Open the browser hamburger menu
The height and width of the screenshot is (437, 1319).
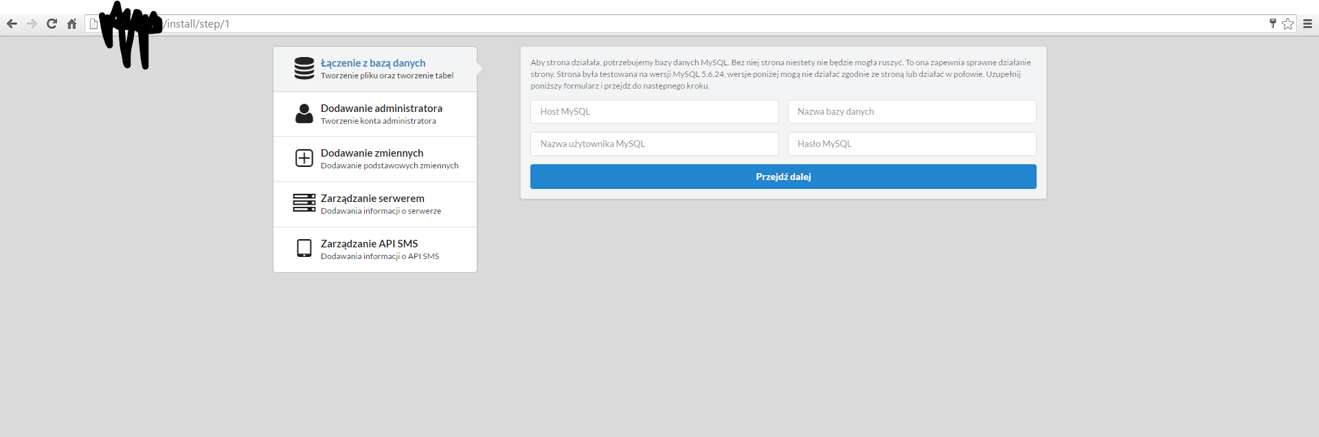coord(1307,24)
